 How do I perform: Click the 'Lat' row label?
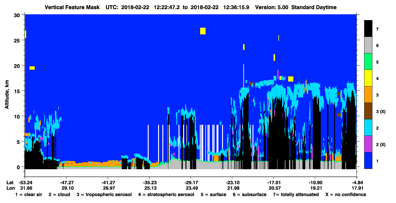pos(10,183)
